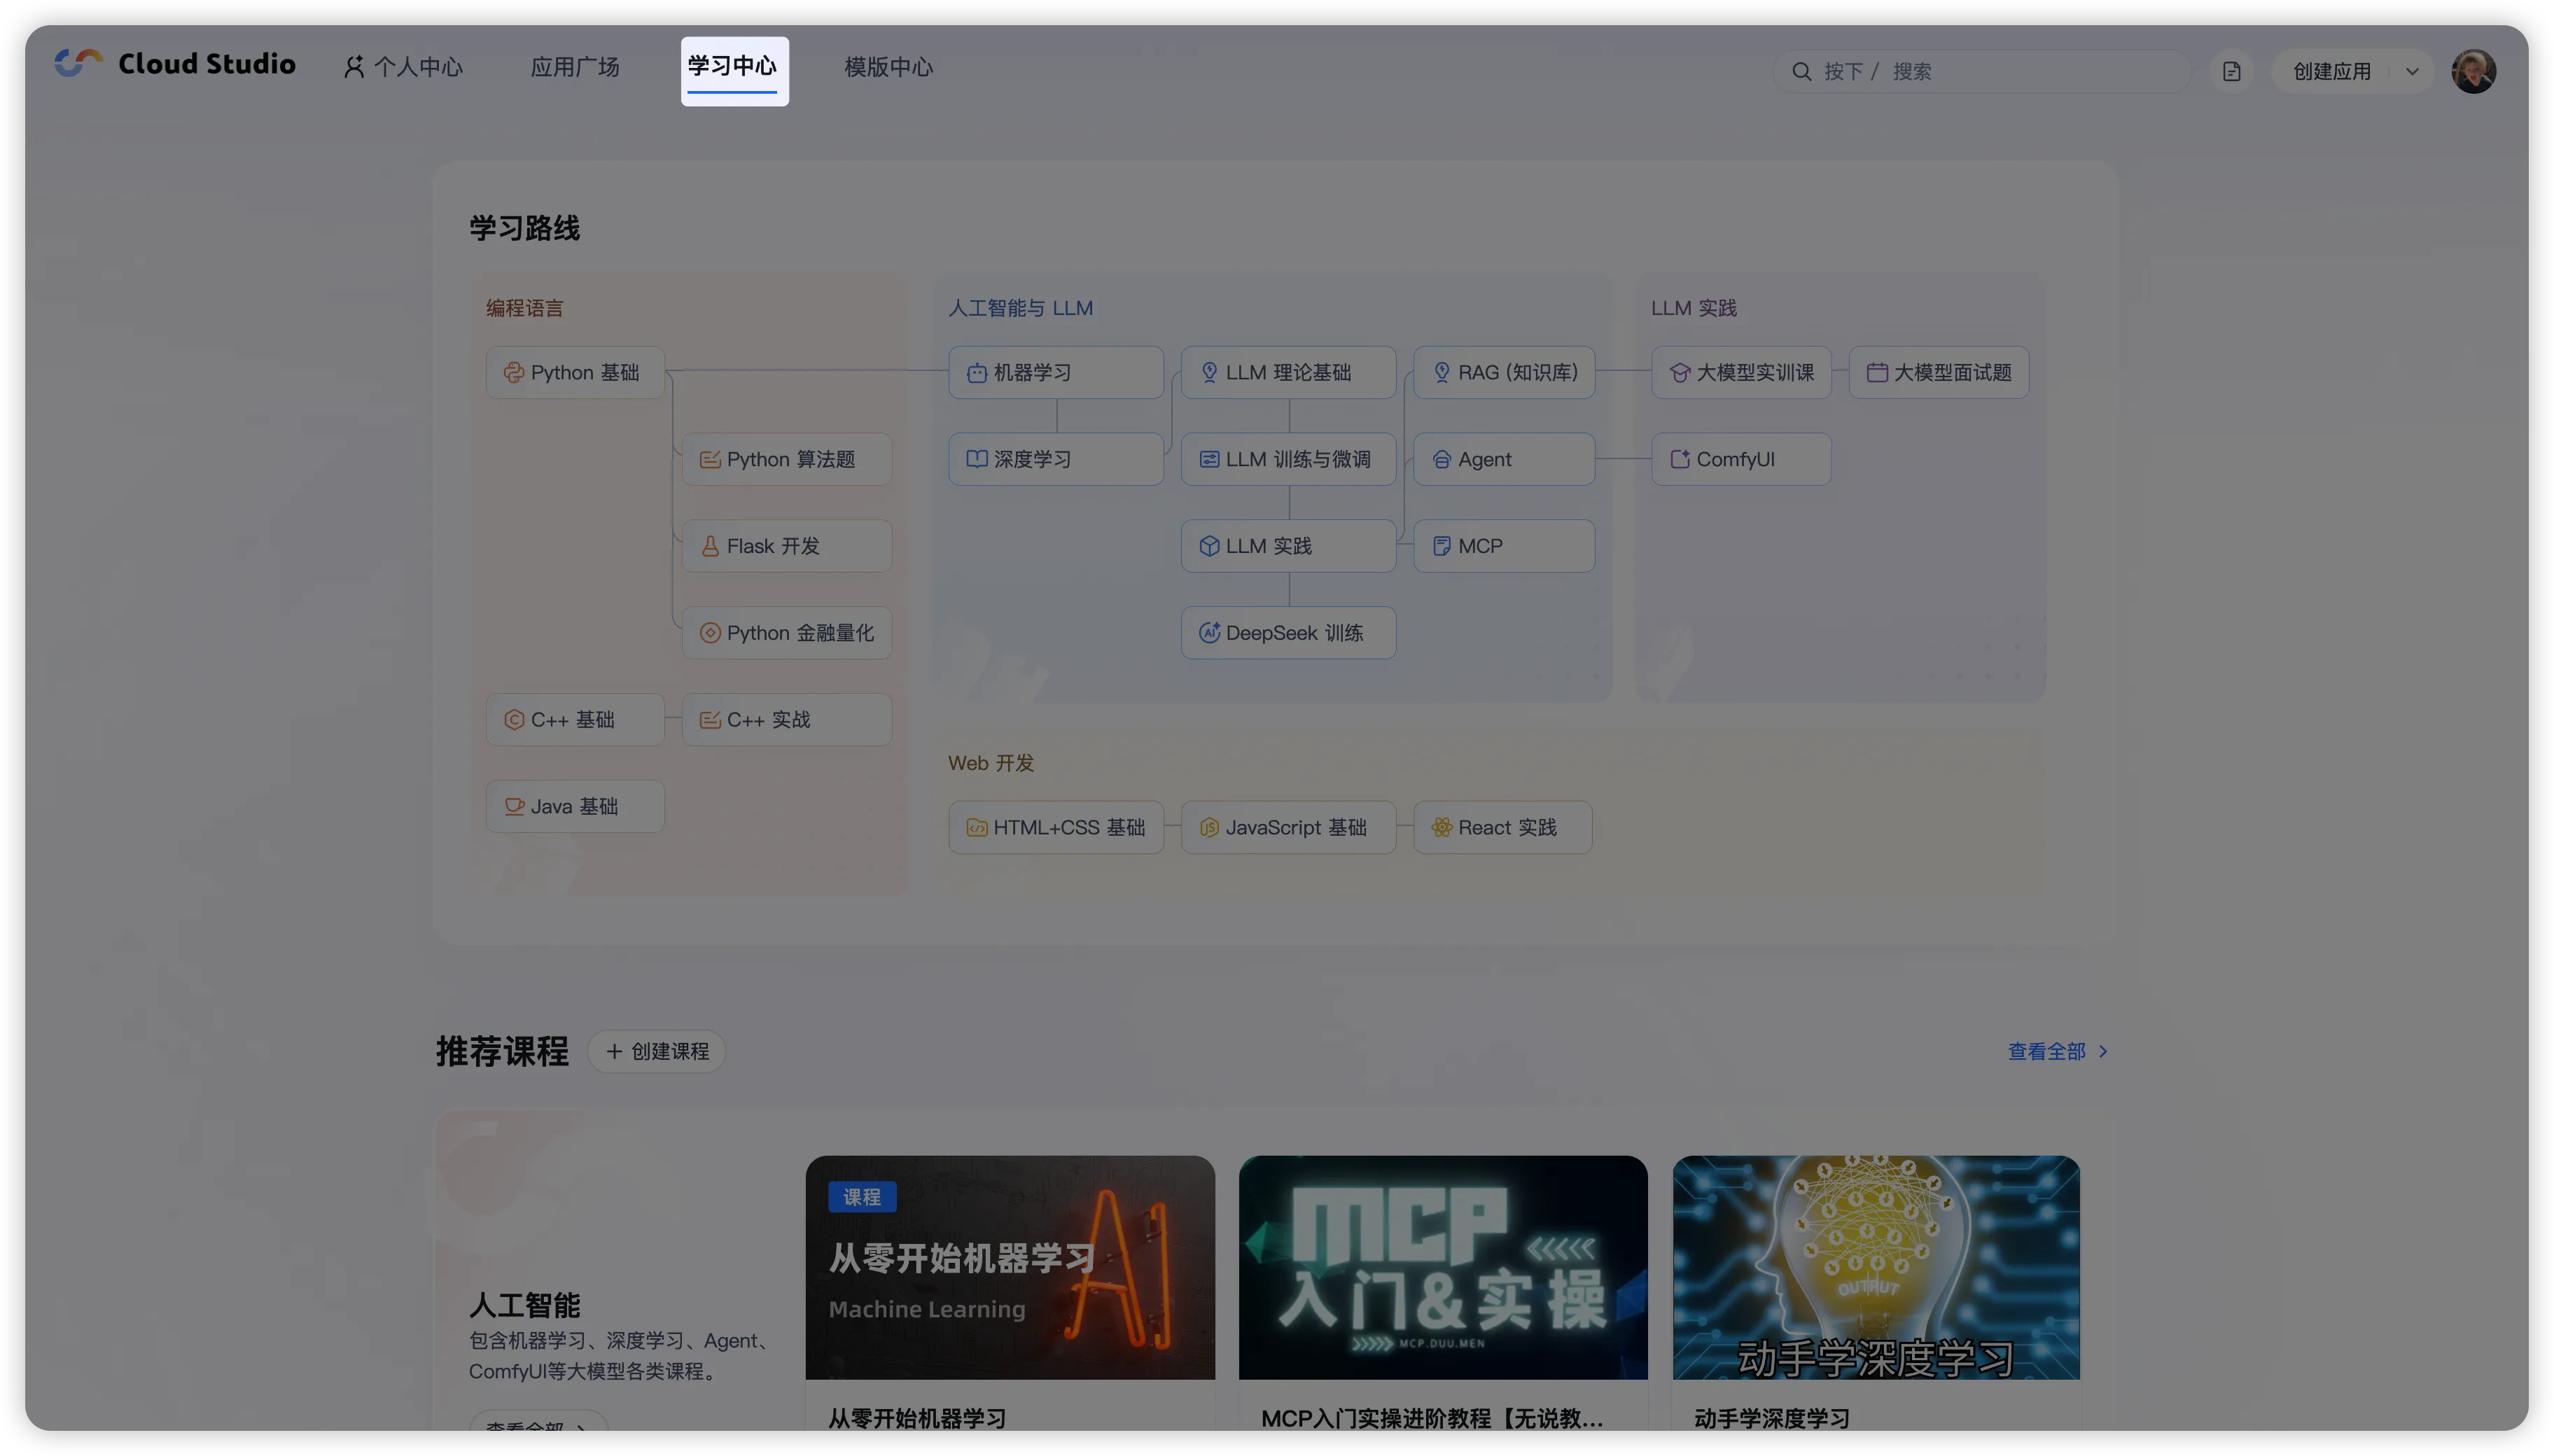Switch to the 模版中心 tab
2554x1456 pixels.
[x=888, y=68]
